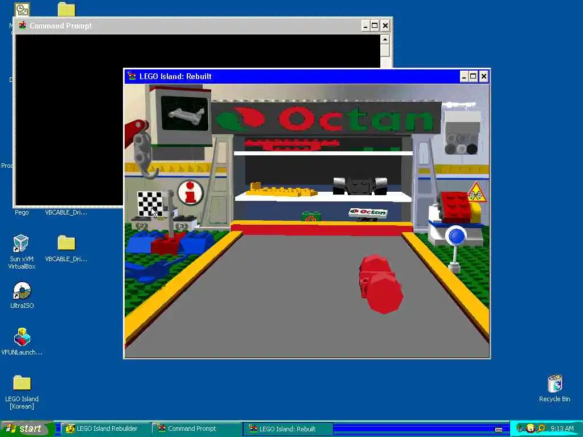Click the hanging grey crane hook
Screen dimensions: 583x437
(144, 156)
